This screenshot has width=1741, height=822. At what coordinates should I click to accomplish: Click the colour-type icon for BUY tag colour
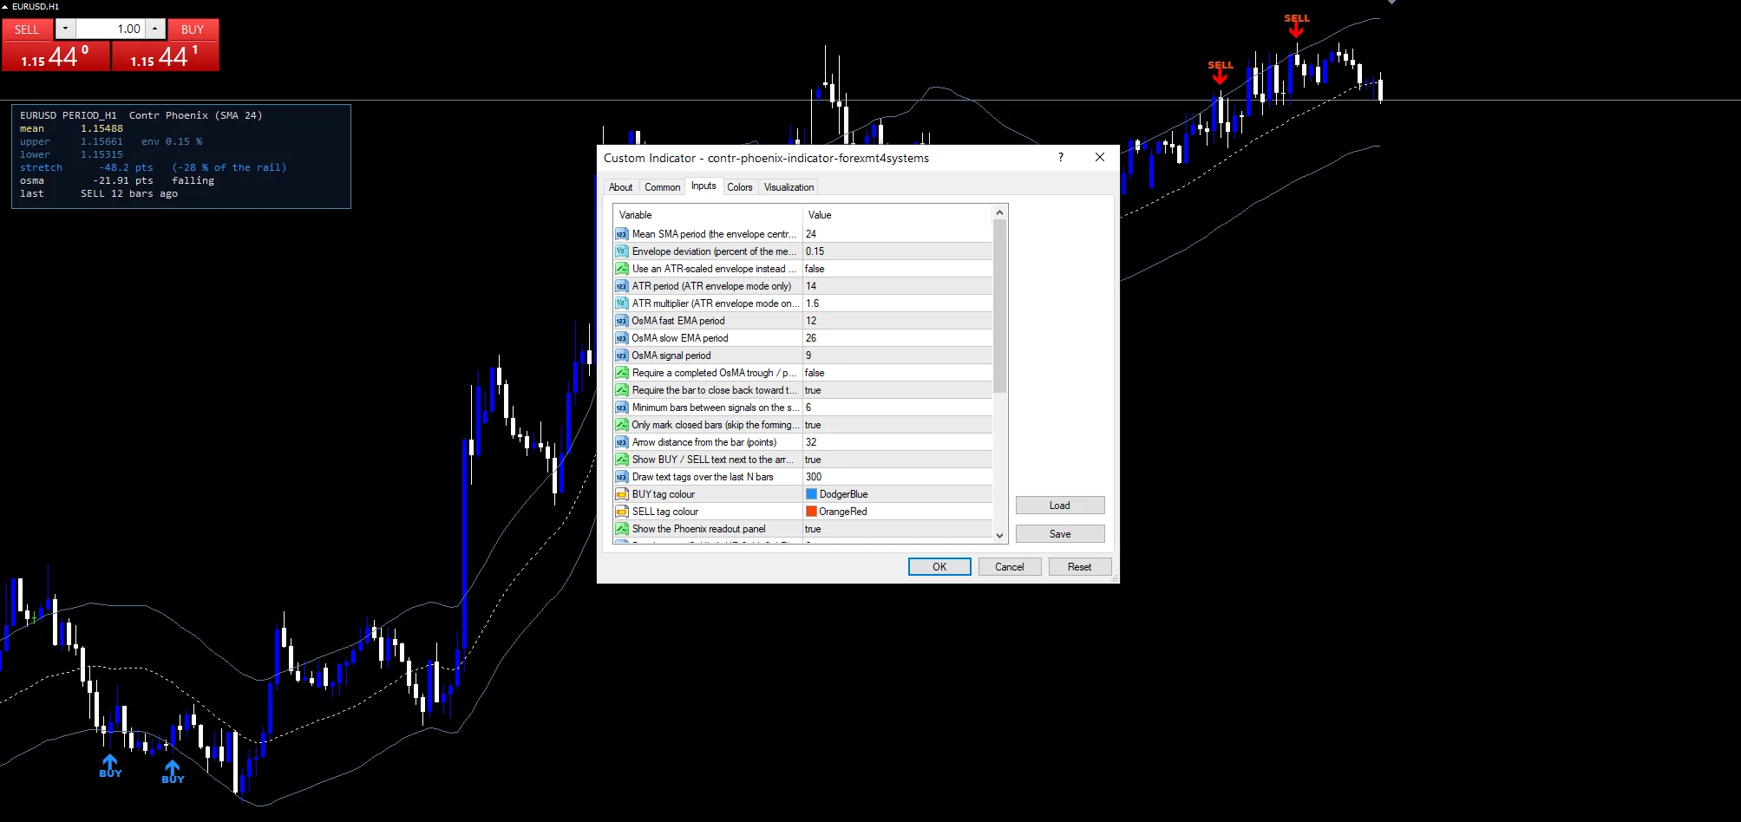tap(621, 494)
